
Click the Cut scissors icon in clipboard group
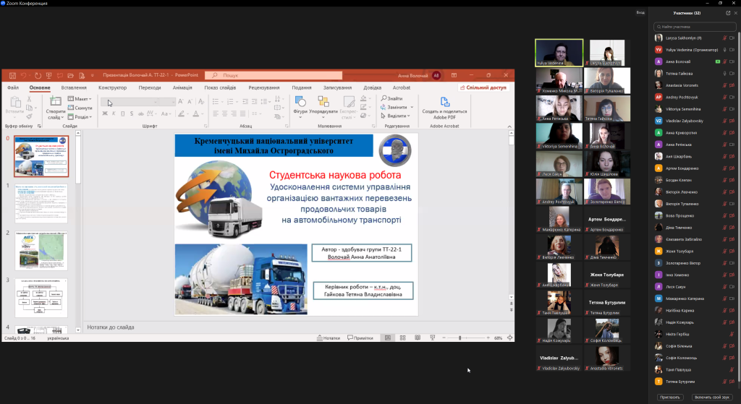tap(29, 99)
